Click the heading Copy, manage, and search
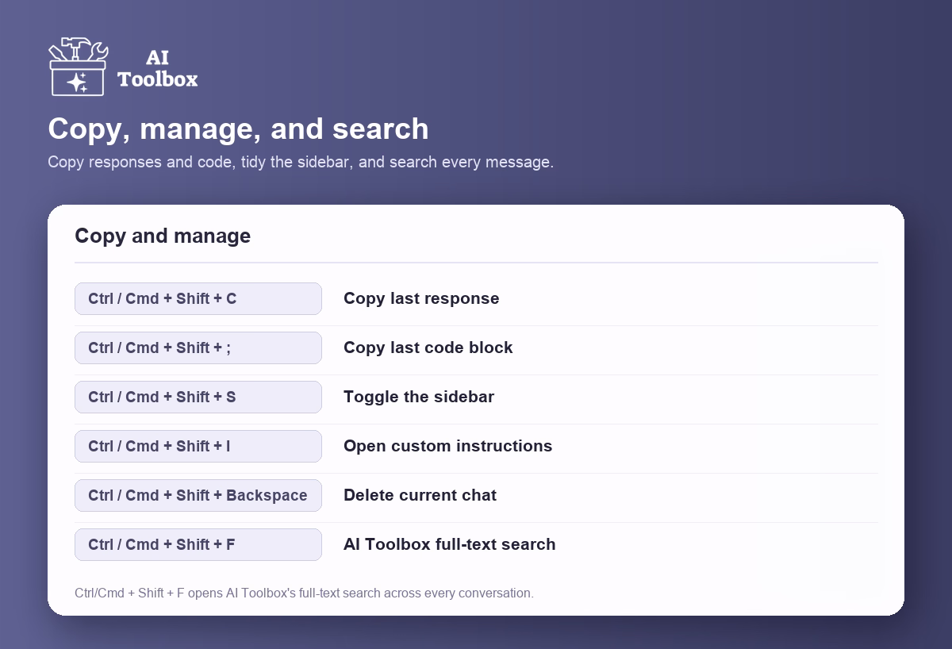The image size is (952, 649). click(x=238, y=129)
